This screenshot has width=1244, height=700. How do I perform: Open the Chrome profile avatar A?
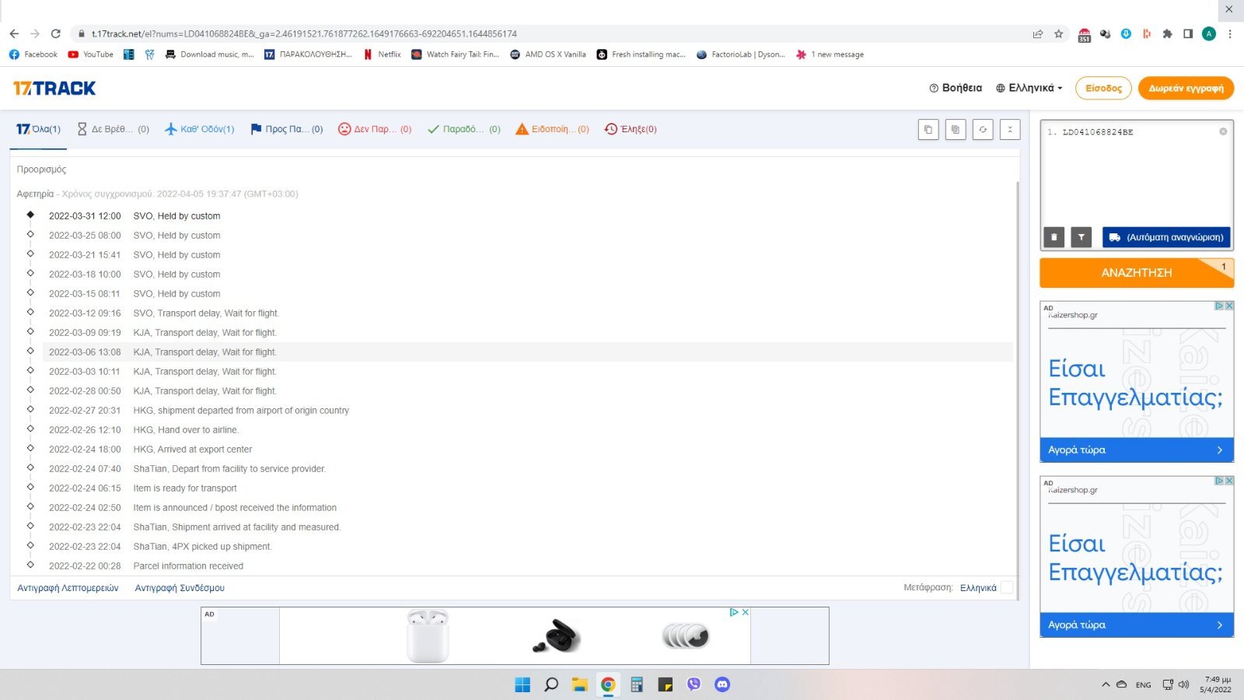1209,33
